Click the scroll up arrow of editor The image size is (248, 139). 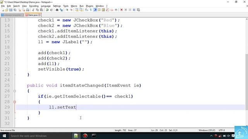tap(246, 19)
